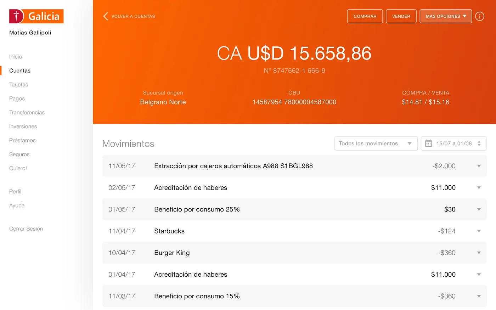Click the balance CA U$D 15.658,86
496x310 pixels.
[x=294, y=53]
